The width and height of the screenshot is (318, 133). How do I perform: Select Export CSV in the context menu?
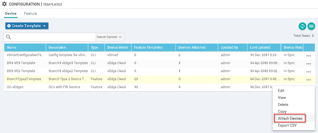point(287,125)
